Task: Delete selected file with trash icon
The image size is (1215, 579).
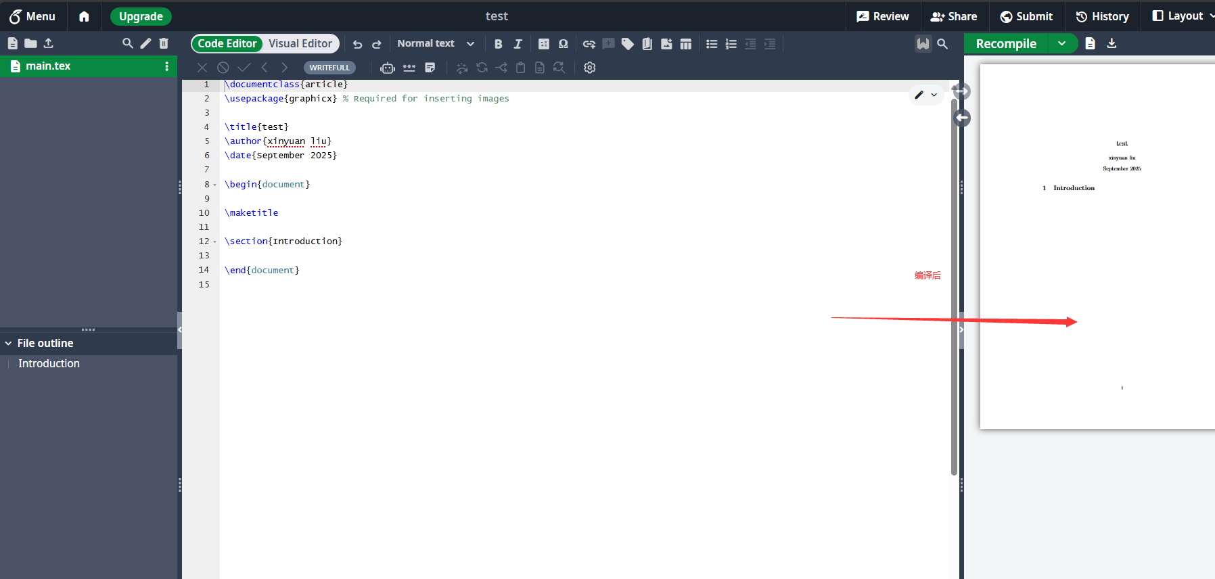Action: tap(164, 43)
